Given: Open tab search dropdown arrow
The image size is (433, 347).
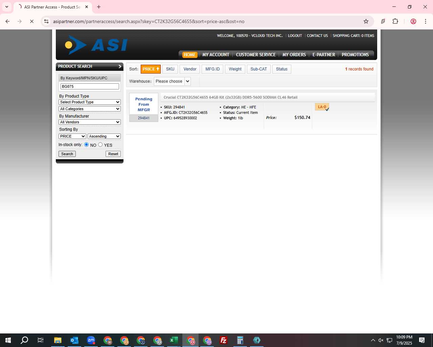Looking at the screenshot, I should coord(6,7).
